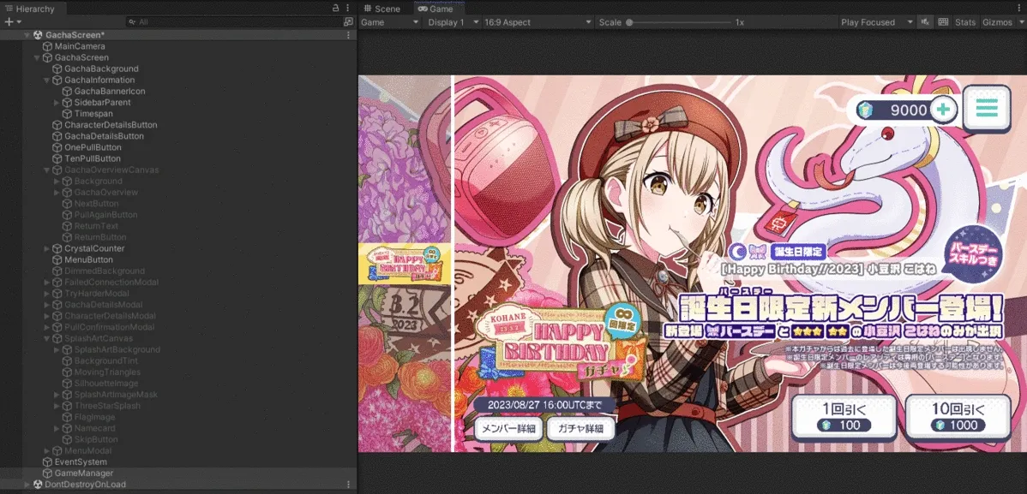Click the shortcuts keyboard icon in Game toolbar
This screenshot has height=494, width=1027.
click(x=943, y=22)
